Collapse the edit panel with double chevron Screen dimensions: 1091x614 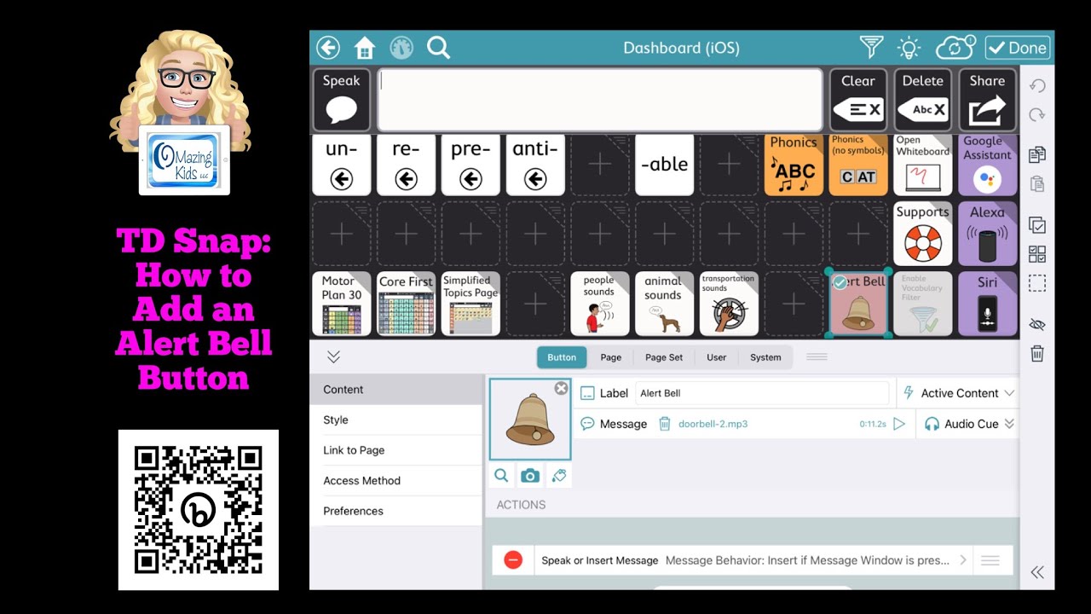pos(333,357)
